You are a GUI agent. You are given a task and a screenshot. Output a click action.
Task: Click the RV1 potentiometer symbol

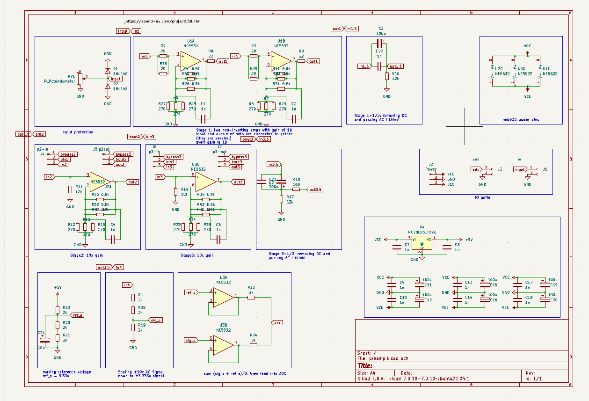[x=80, y=79]
